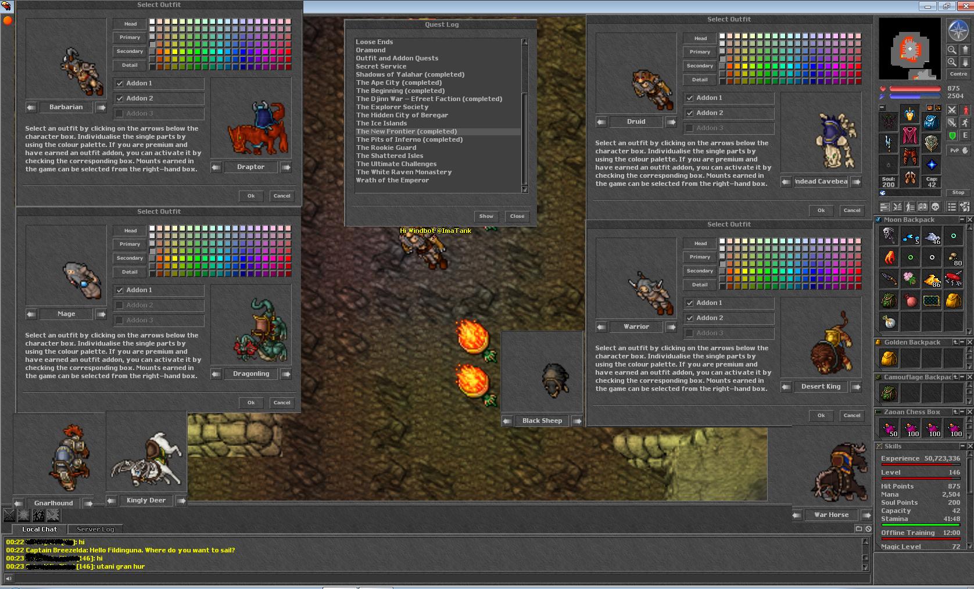The width and height of the screenshot is (974, 589).
Task: Select the boots equipment slot
Action: point(909,178)
